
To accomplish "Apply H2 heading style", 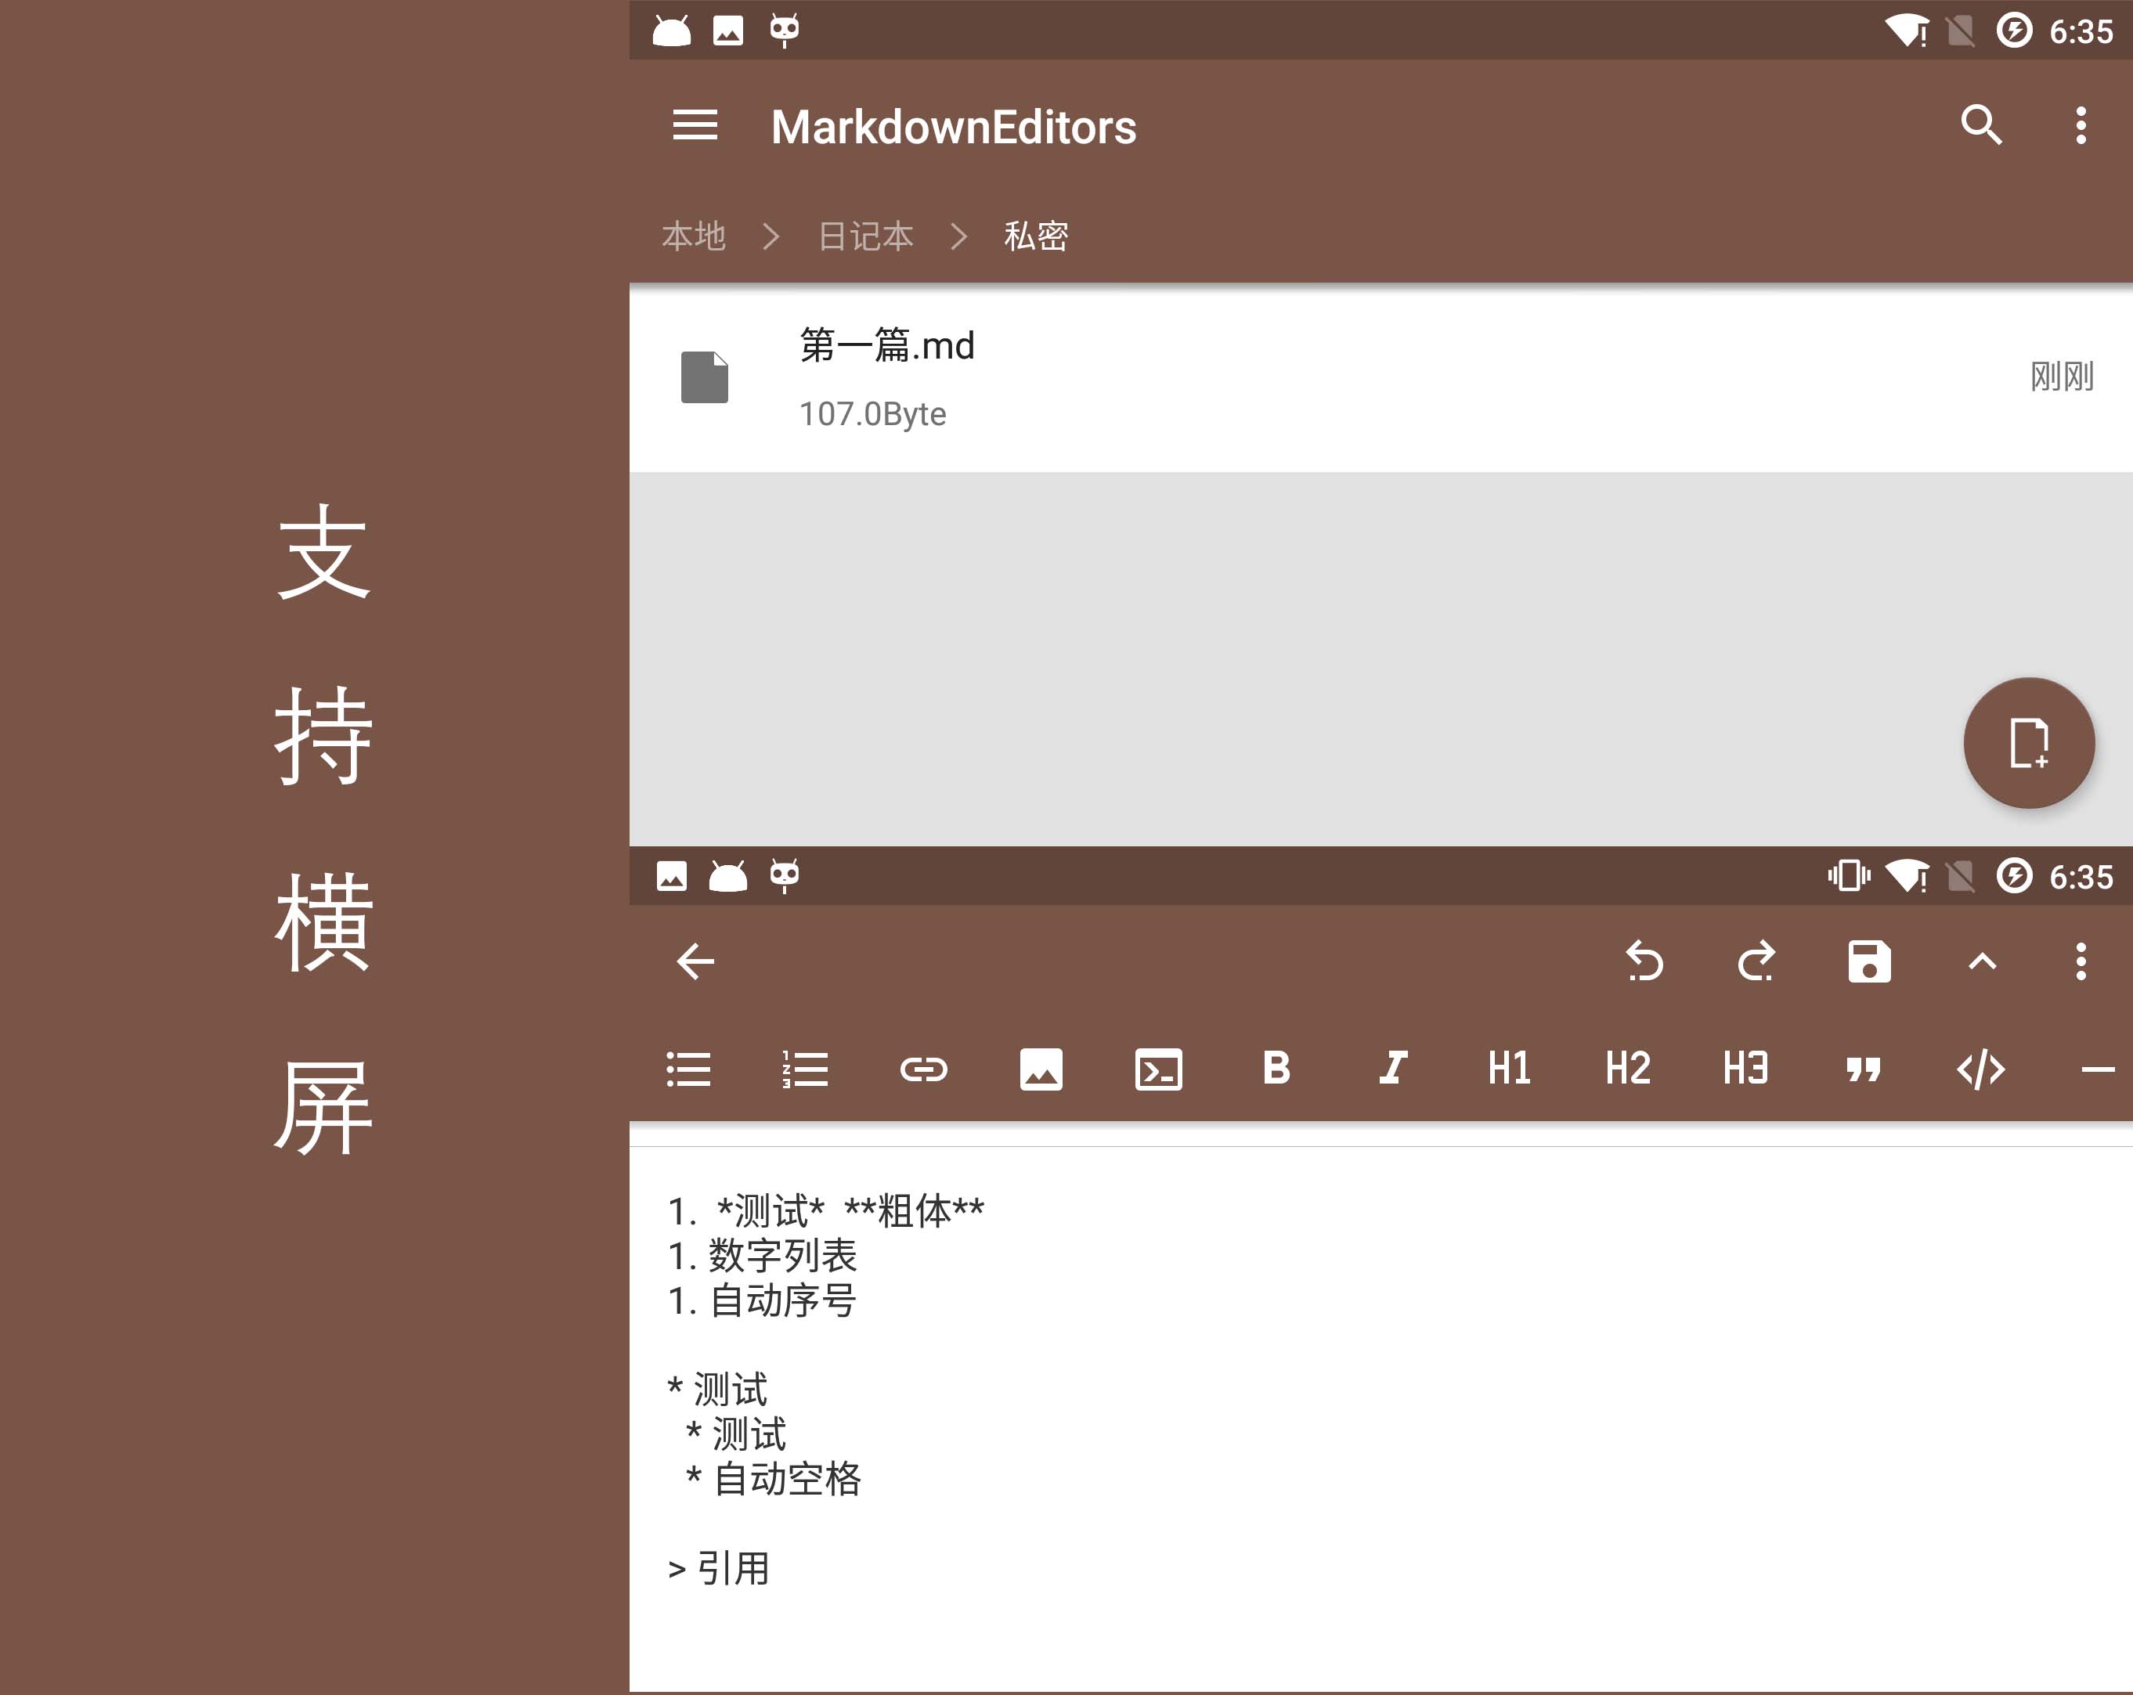I will point(1627,1069).
